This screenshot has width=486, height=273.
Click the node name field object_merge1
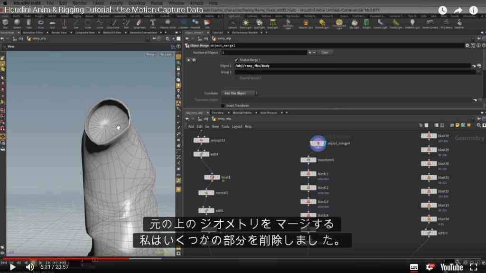(x=336, y=46)
